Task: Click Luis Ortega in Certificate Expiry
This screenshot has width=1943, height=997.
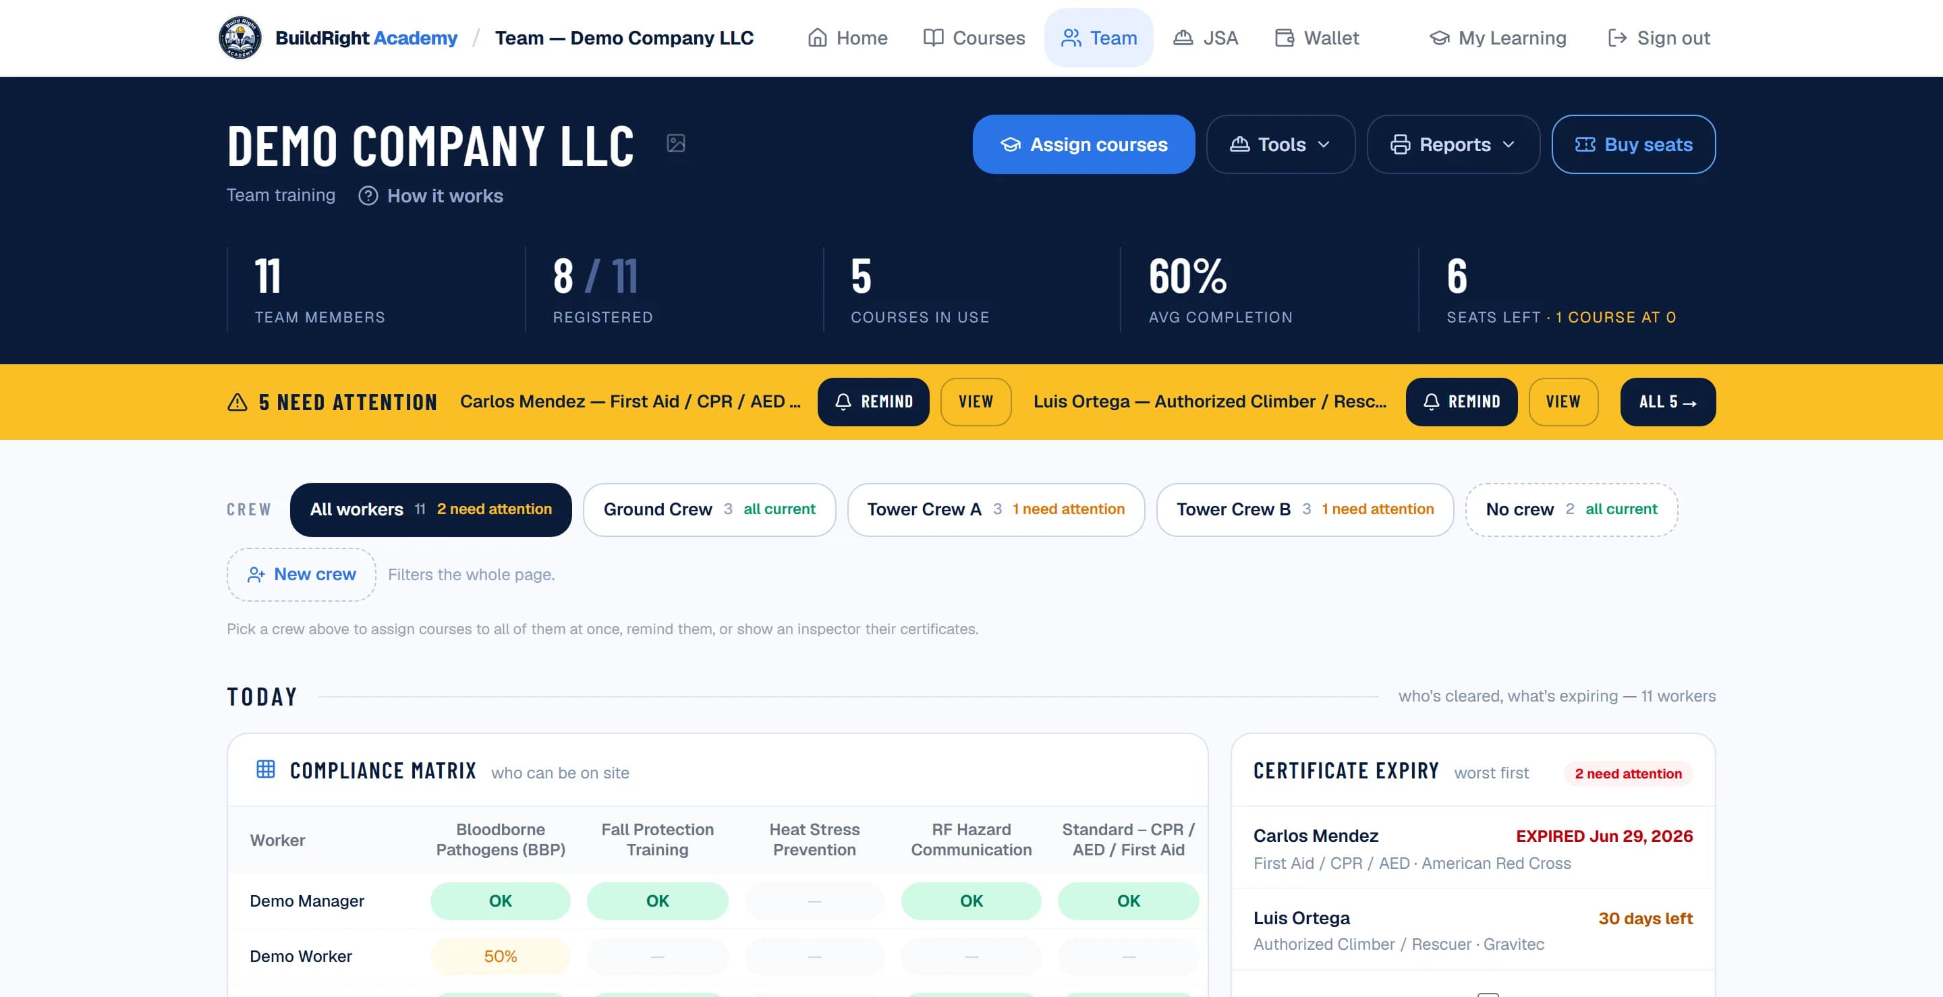Action: [1472, 931]
